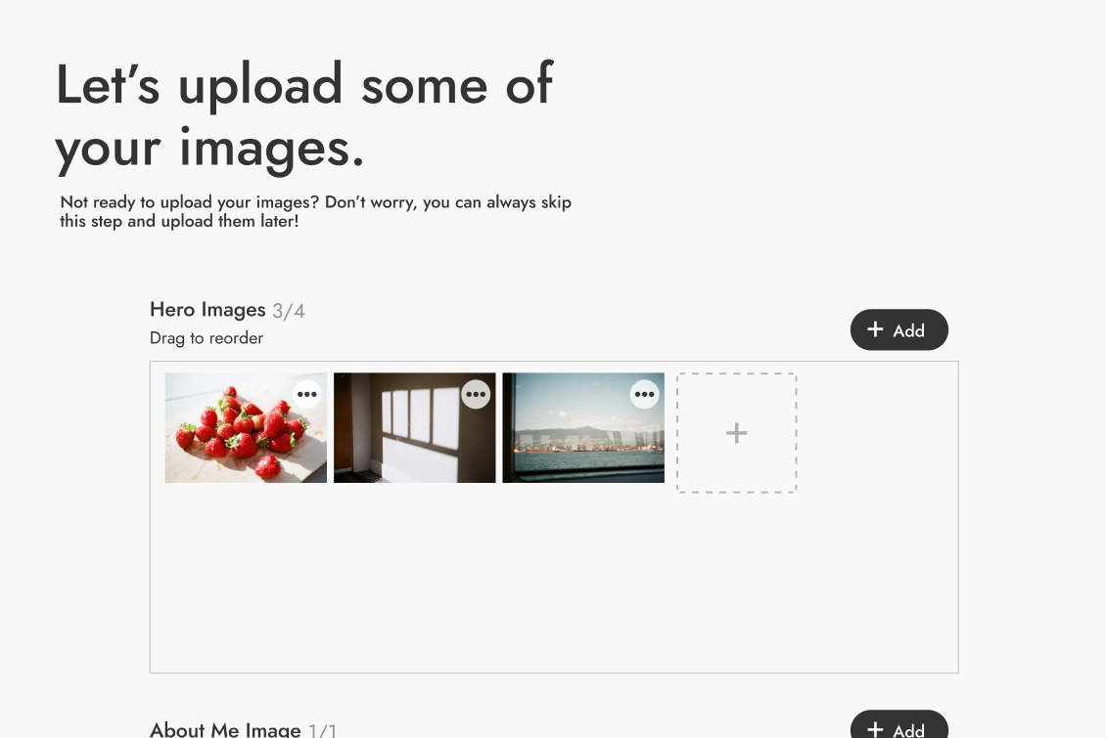Open options menu on harbor view image
This screenshot has width=1106, height=738.
[x=645, y=394]
